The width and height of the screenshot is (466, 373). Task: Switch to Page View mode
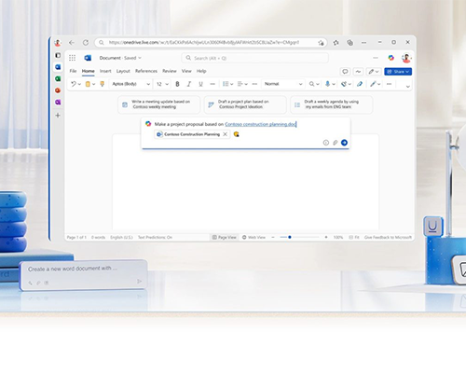coord(225,237)
